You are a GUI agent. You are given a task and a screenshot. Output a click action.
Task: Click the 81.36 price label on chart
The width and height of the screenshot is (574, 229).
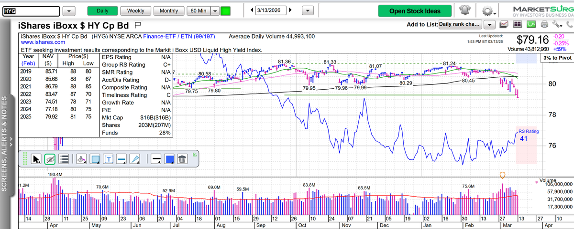pos(284,62)
